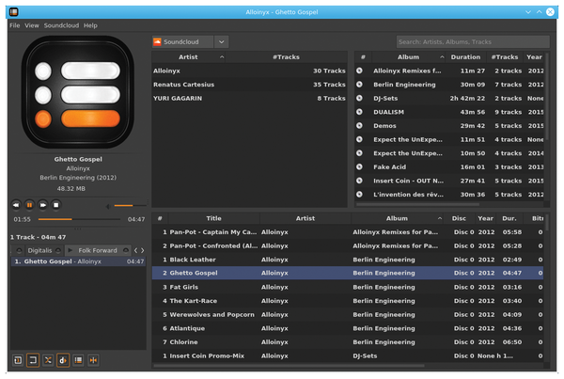Select the Fat Girls track row
564x379 pixels.
pos(348,287)
